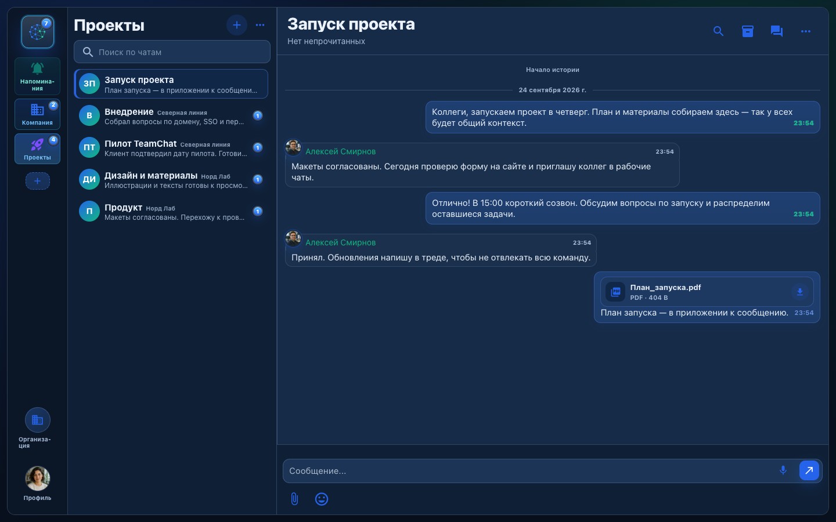836x522 pixels.
Task: Send the message with the arrow button
Action: 809,470
